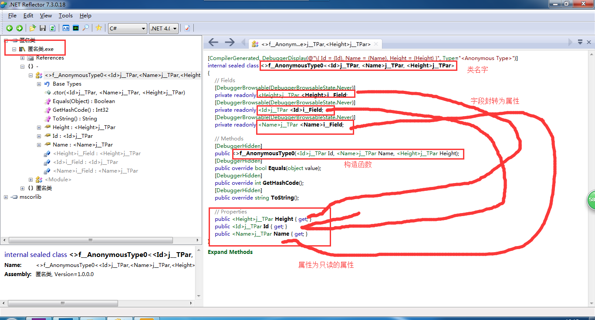Image resolution: width=595 pixels, height=320 pixels.
Task: Select GetHashCode() : Int32 in tree
Action: tap(80, 110)
